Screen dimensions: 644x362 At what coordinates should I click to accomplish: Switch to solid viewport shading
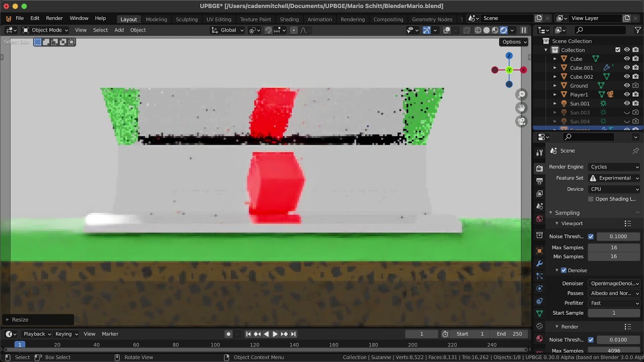coord(487,30)
